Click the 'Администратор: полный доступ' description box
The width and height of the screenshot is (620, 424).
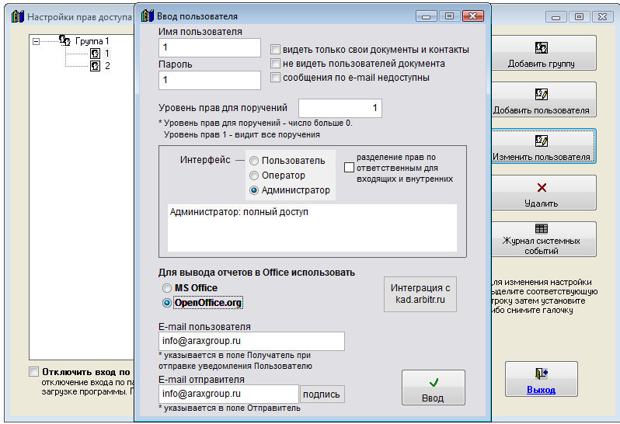(312, 228)
